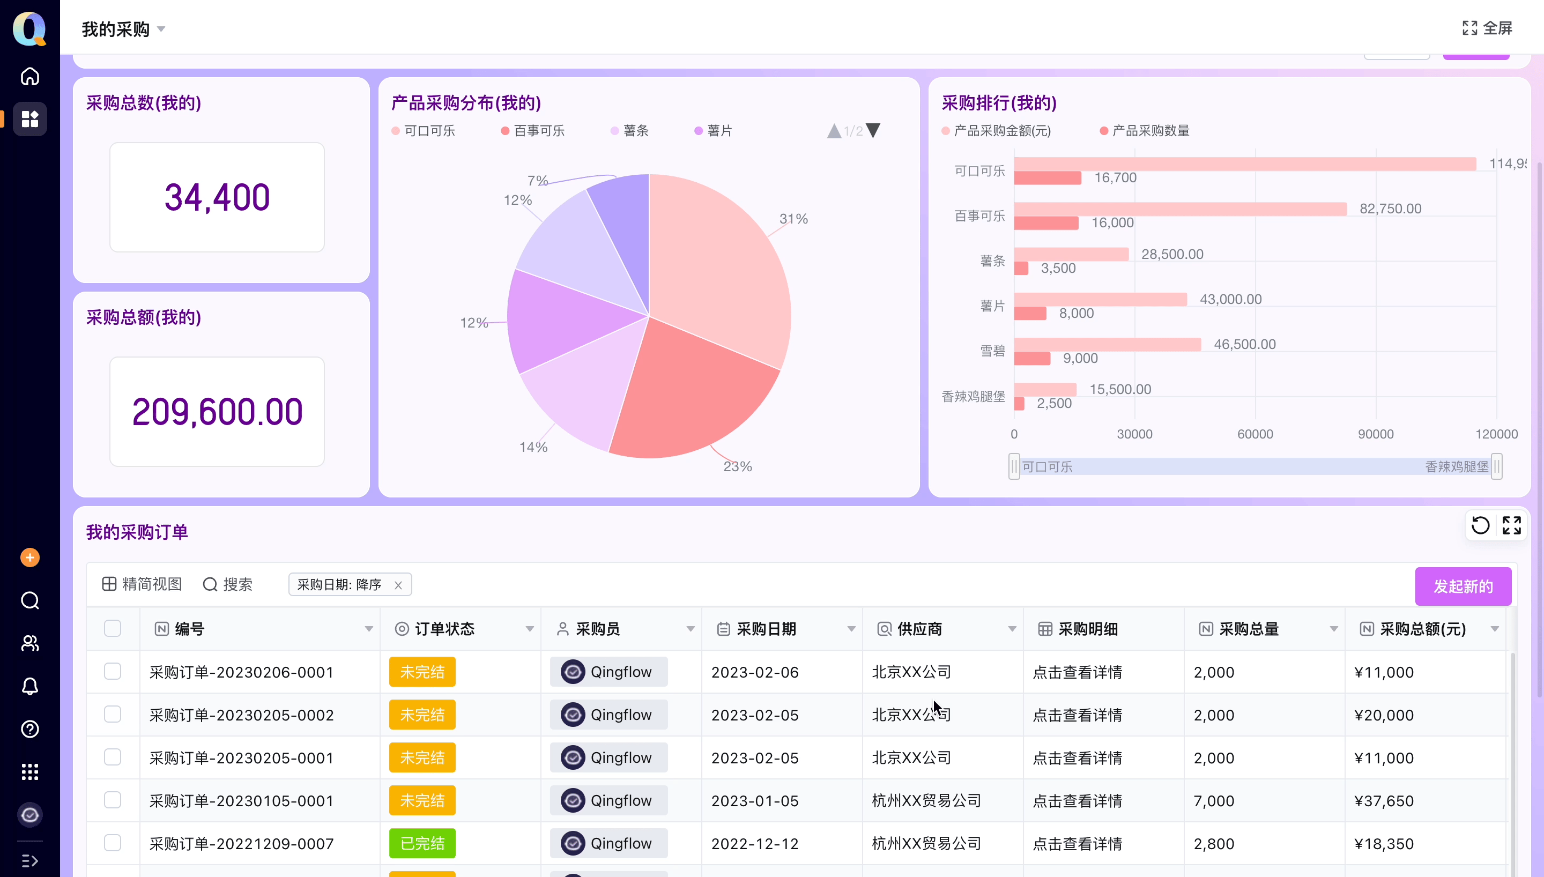The image size is (1544, 877).
Task: Click the 发起新的 button
Action: (1463, 586)
